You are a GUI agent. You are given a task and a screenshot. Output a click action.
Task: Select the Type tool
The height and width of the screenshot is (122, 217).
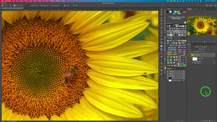[x=165, y=53]
